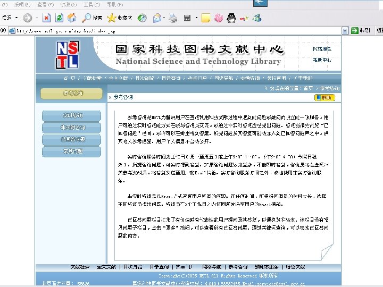Expand the Back button history dropdown
383x287 pixels.
[16, 18]
